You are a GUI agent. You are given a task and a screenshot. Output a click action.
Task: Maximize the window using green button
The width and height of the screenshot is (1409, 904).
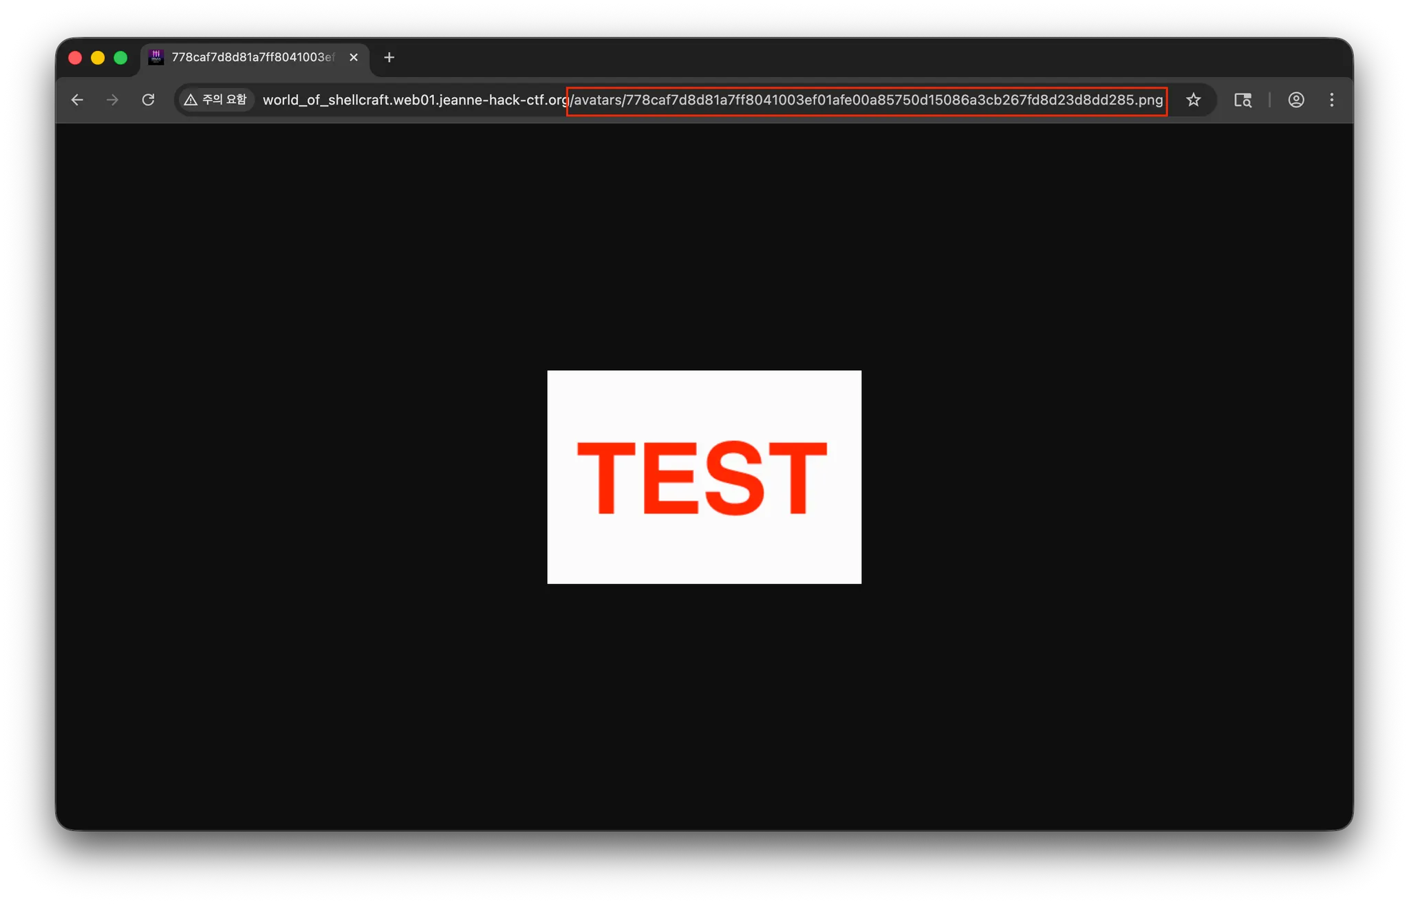(x=120, y=58)
